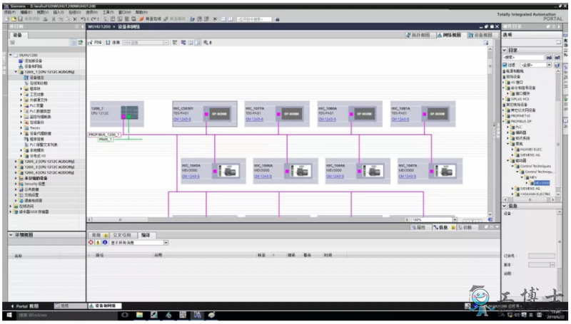
Task: Toggle information messages filter in compile tab
Action: tap(105, 242)
